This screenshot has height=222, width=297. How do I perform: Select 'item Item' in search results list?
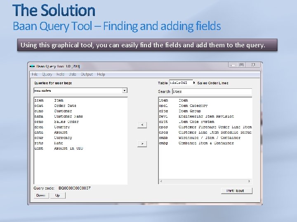(x=205, y=100)
